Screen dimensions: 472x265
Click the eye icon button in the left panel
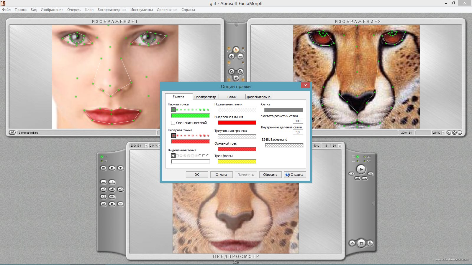click(112, 197)
